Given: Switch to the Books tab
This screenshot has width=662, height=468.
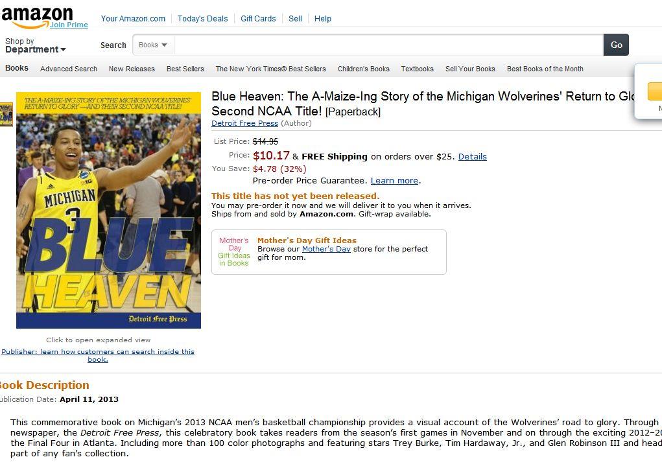Looking at the screenshot, I should tap(16, 68).
